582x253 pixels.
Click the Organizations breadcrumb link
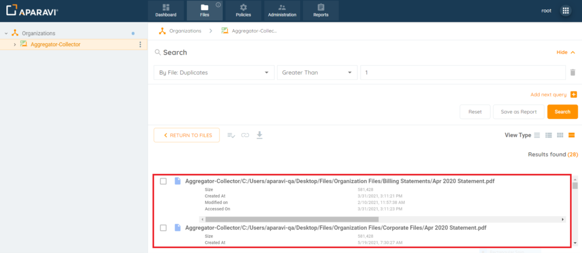(x=185, y=31)
